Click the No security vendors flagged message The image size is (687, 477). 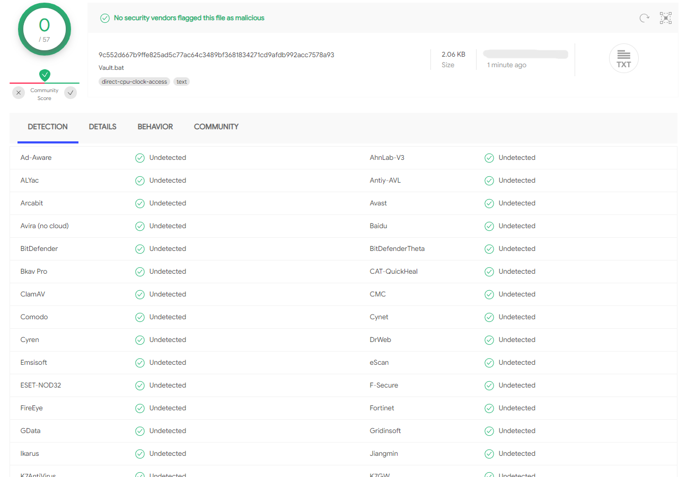pyautogui.click(x=189, y=18)
